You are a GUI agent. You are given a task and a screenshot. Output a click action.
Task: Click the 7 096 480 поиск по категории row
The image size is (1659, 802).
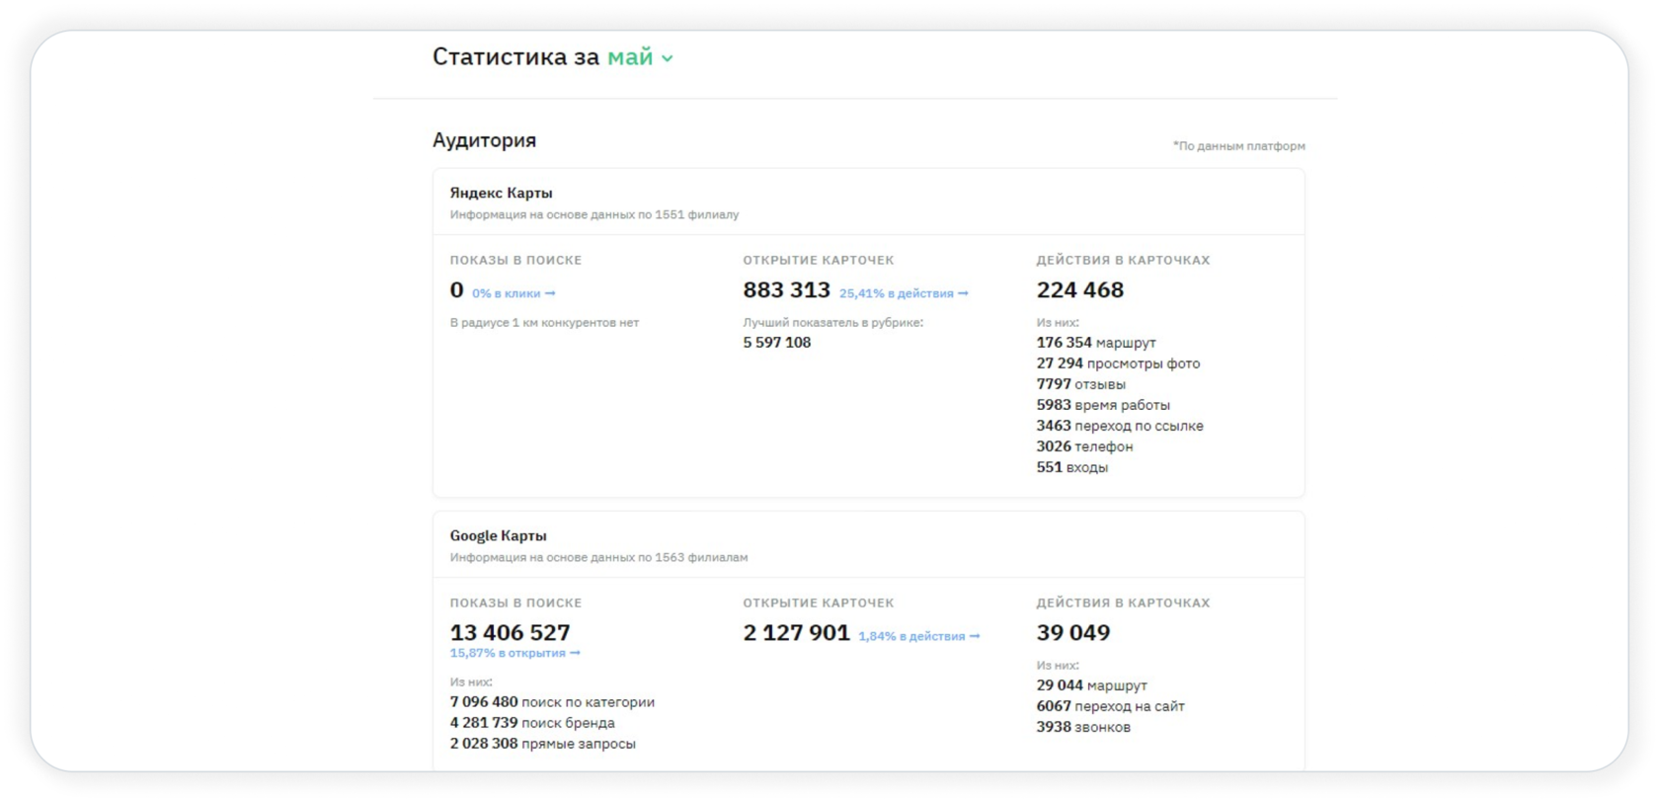point(552,702)
